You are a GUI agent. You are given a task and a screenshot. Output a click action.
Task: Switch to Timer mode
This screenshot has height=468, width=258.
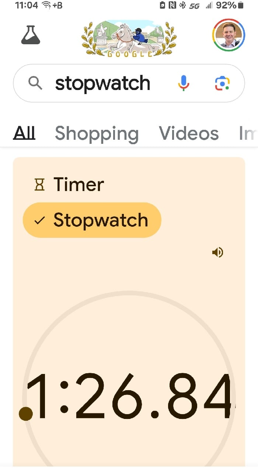[x=78, y=184]
